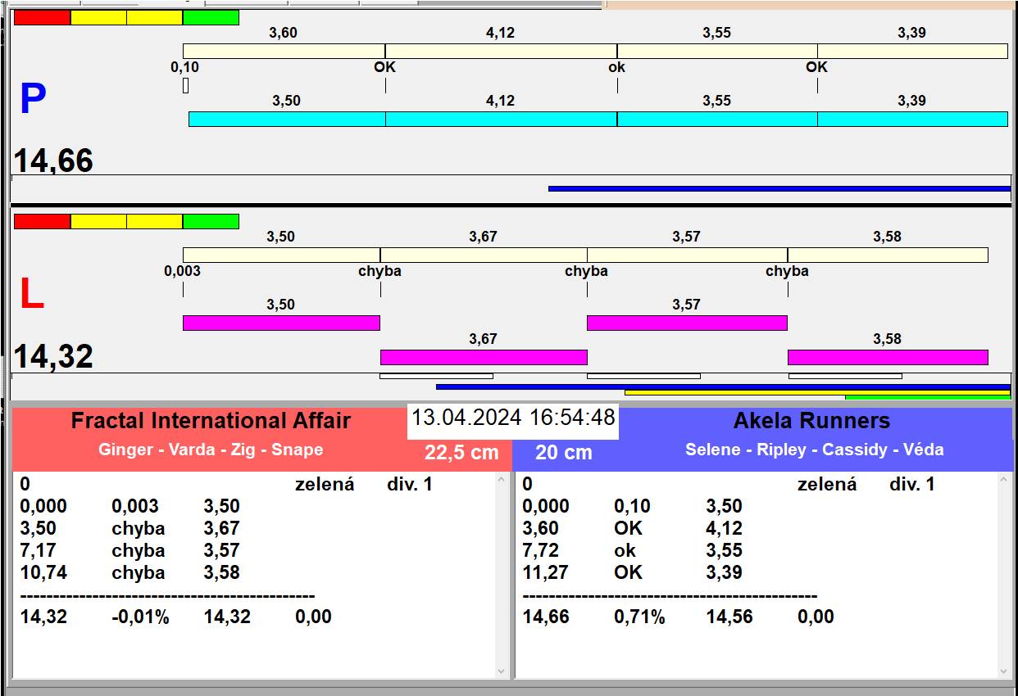Viewport: 1018px width, 696px height.
Task: Click the green start light in lane L
Action: coord(211,222)
